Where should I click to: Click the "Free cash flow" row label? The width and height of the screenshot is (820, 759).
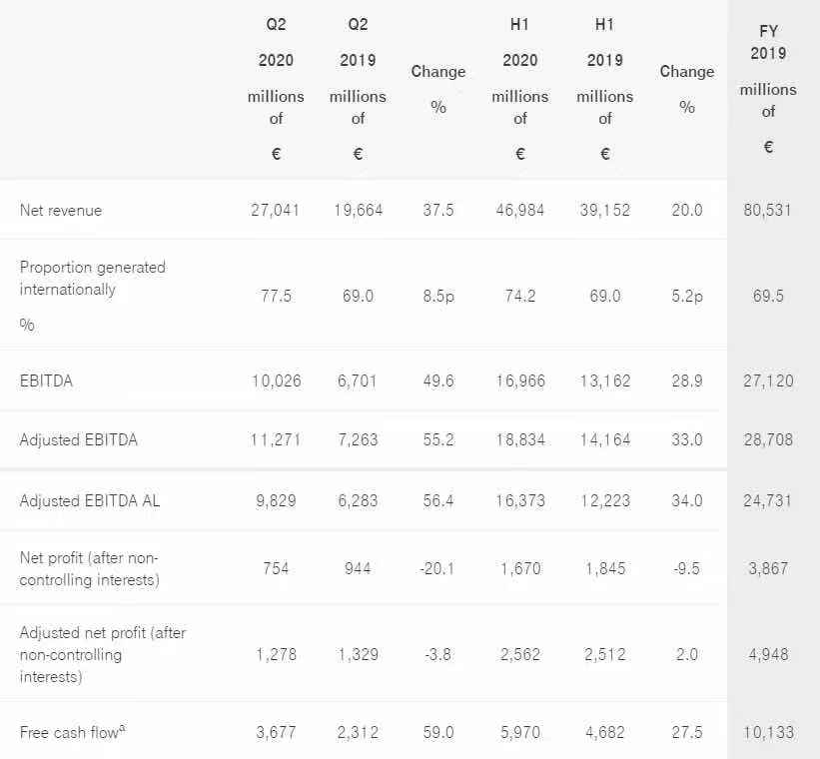pos(70,733)
